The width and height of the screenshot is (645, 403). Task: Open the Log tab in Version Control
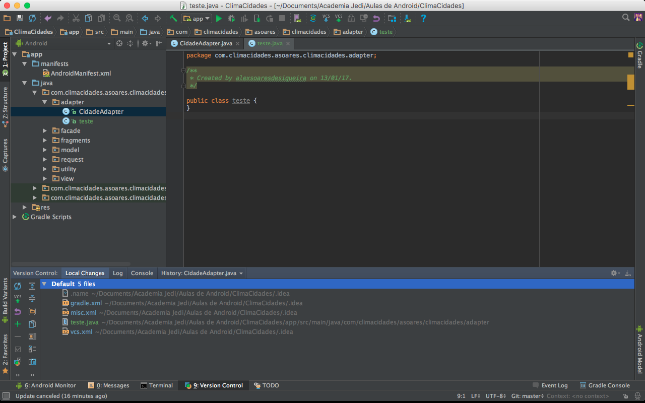117,273
